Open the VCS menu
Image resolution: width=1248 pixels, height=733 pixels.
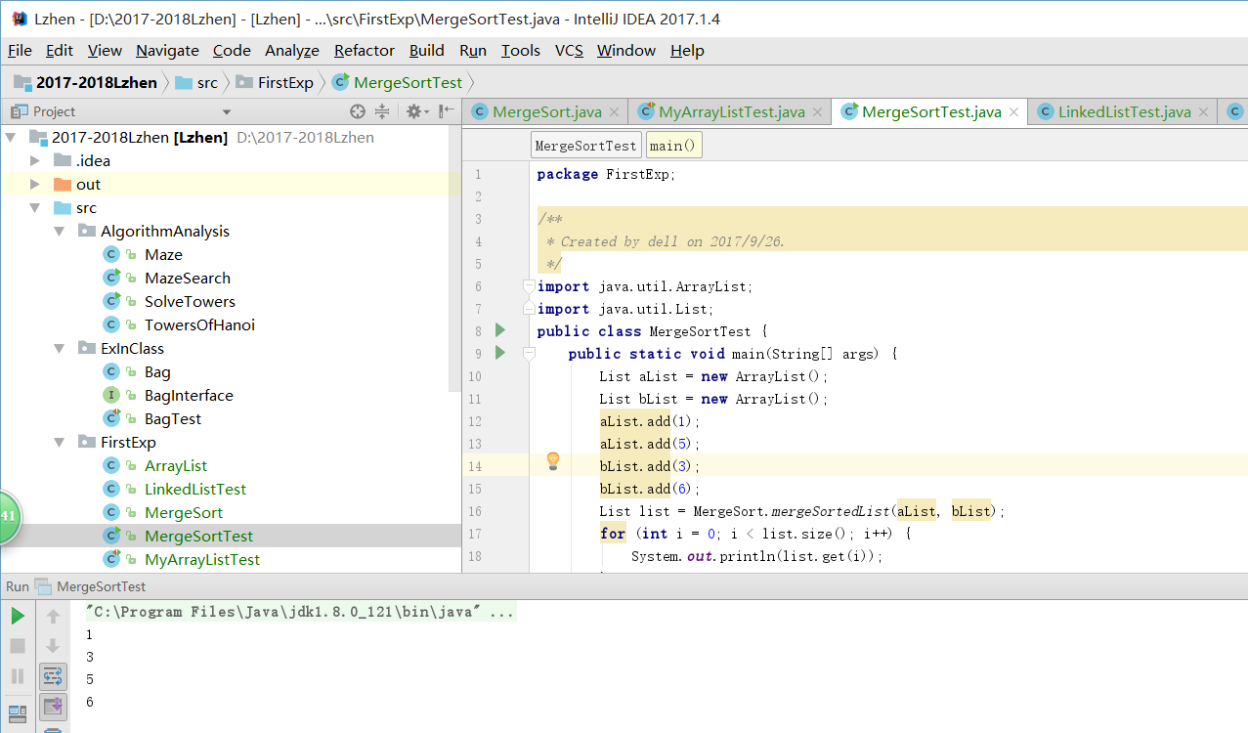[569, 51]
